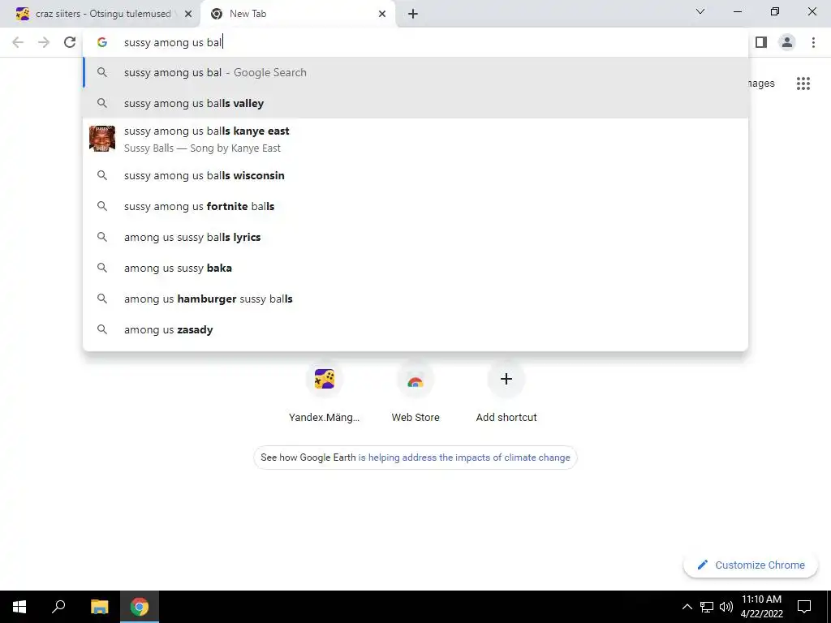This screenshot has height=623, width=831.
Task: Close the craz siiters tab
Action: point(188,14)
